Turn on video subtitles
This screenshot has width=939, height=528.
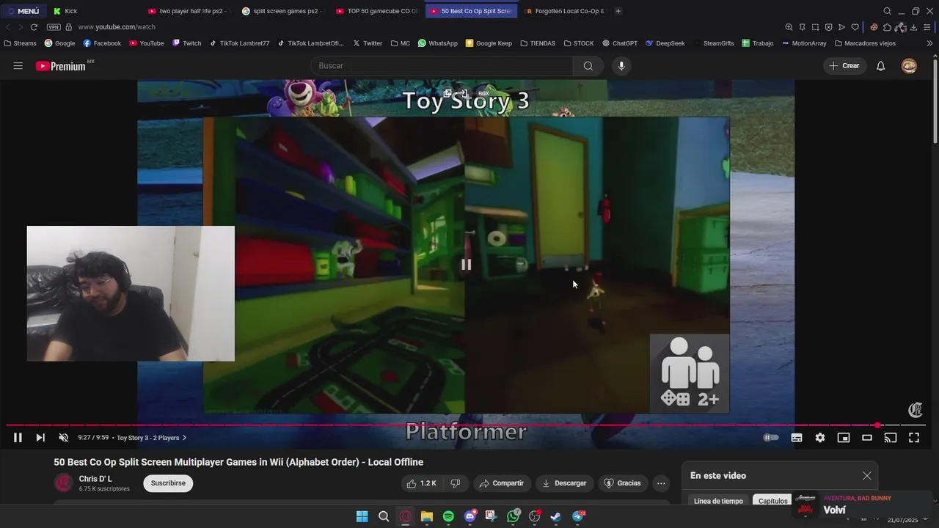797,438
